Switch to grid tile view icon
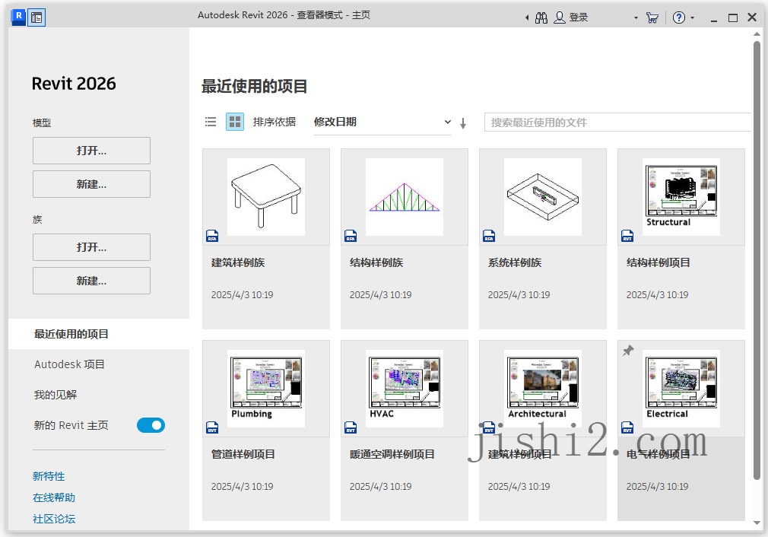Viewport: 768px width, 537px height. coord(235,122)
